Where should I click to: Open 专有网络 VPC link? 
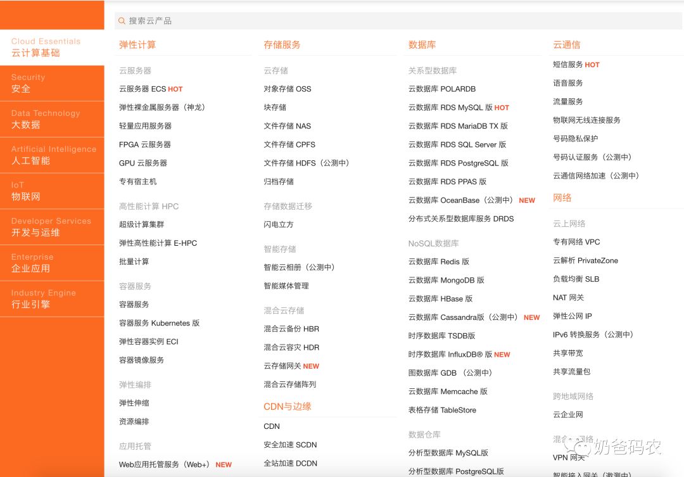click(x=576, y=242)
